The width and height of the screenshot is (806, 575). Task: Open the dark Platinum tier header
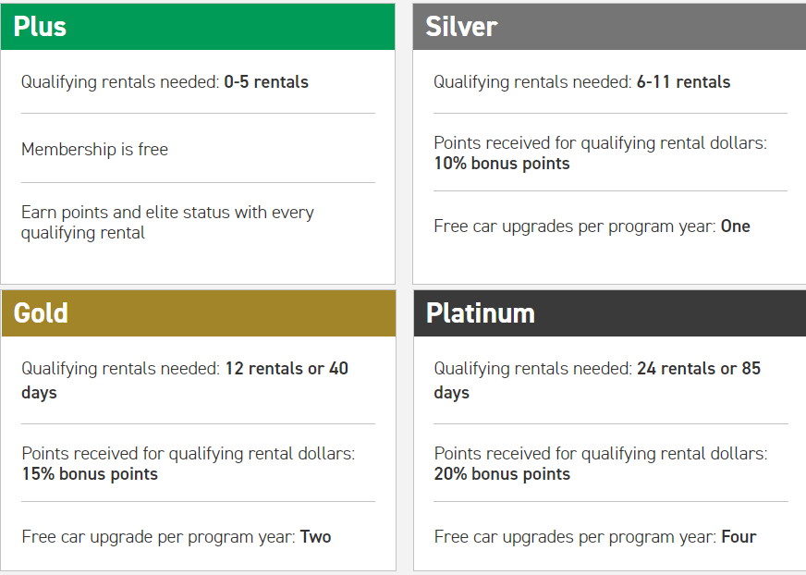[610, 313]
